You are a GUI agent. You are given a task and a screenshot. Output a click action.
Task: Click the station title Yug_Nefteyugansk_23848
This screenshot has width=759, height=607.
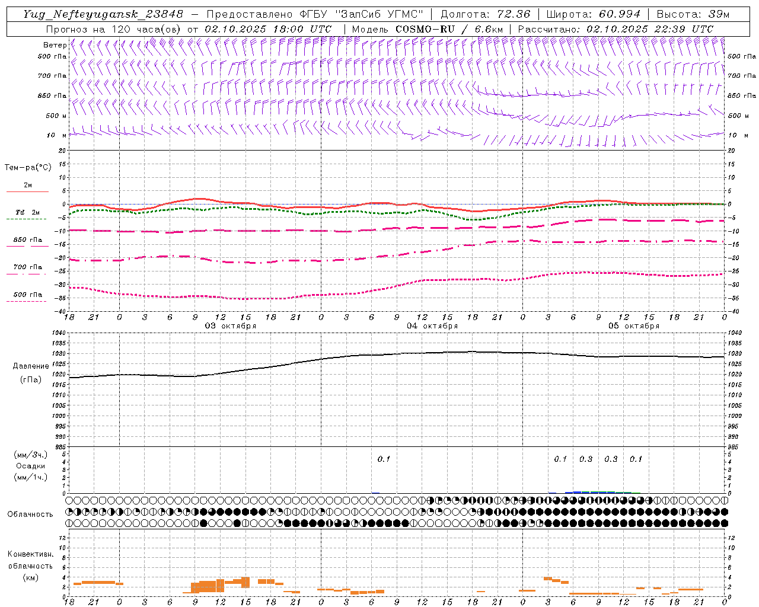(104, 14)
